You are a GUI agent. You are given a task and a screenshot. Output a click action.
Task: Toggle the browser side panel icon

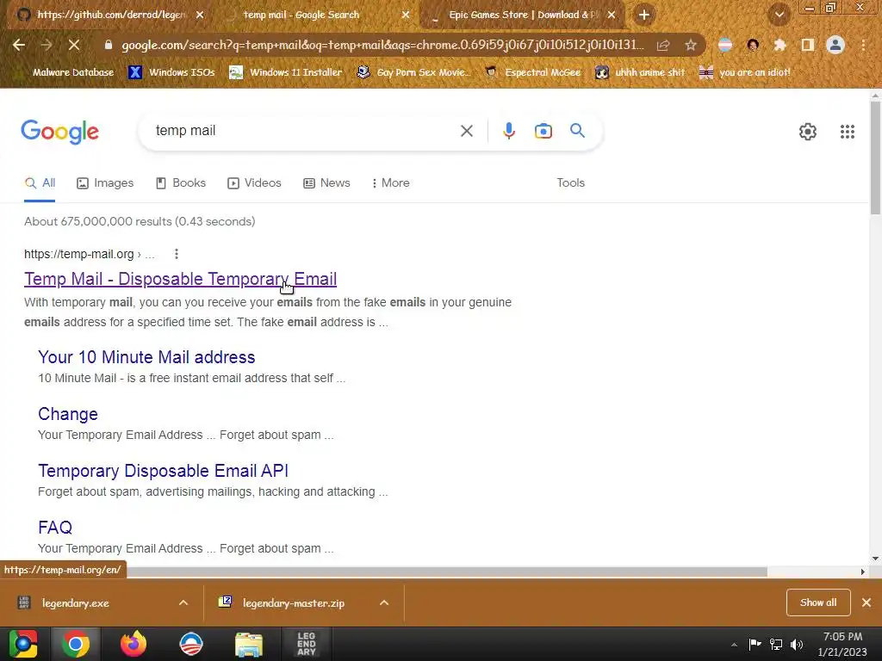click(x=808, y=45)
